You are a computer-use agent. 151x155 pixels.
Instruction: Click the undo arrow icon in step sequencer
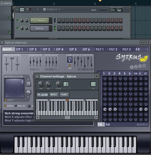point(27,9)
